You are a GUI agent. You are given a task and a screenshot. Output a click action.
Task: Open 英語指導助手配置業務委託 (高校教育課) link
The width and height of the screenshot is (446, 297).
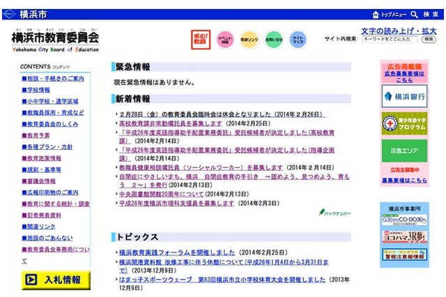click(226, 133)
